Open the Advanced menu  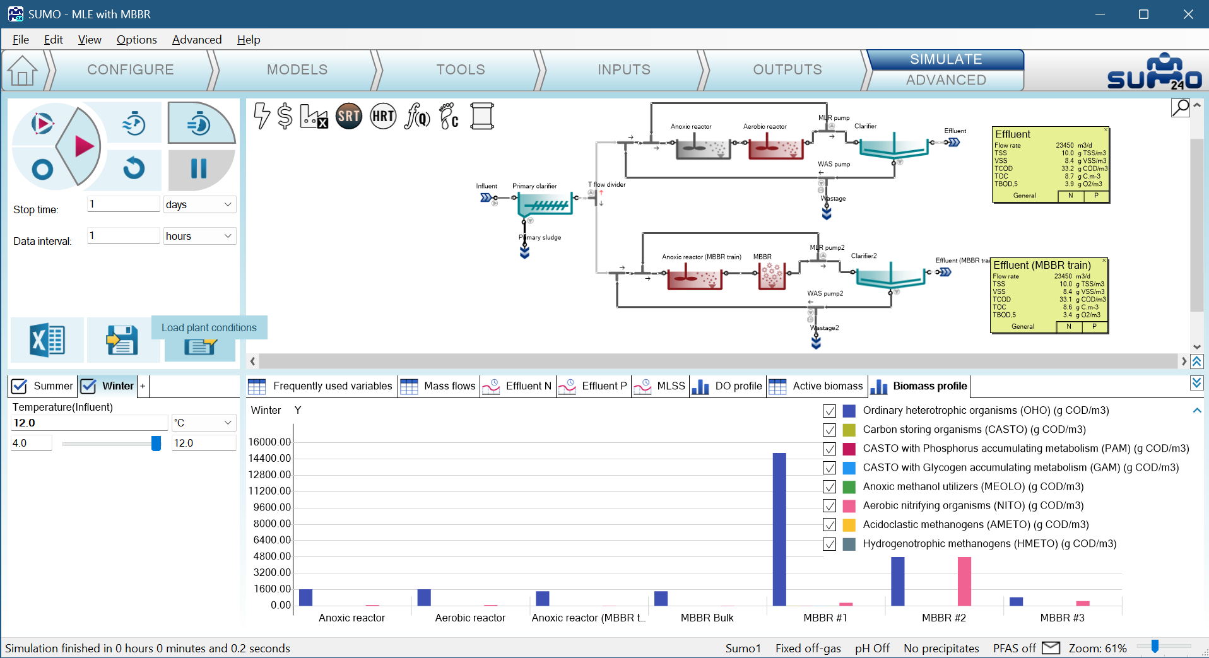click(196, 40)
